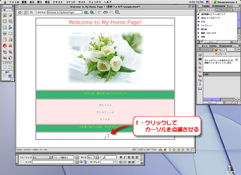Click the リンク link input field
The image size is (241, 175).
pyautogui.click(x=53, y=162)
